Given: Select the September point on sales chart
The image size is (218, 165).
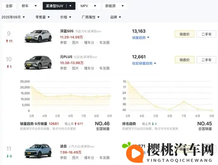Looking at the screenshot, I should 109,96.
